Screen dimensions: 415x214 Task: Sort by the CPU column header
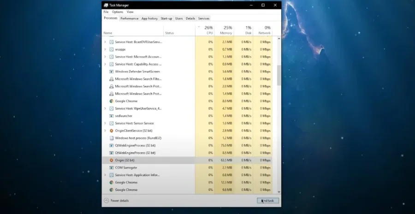point(205,30)
